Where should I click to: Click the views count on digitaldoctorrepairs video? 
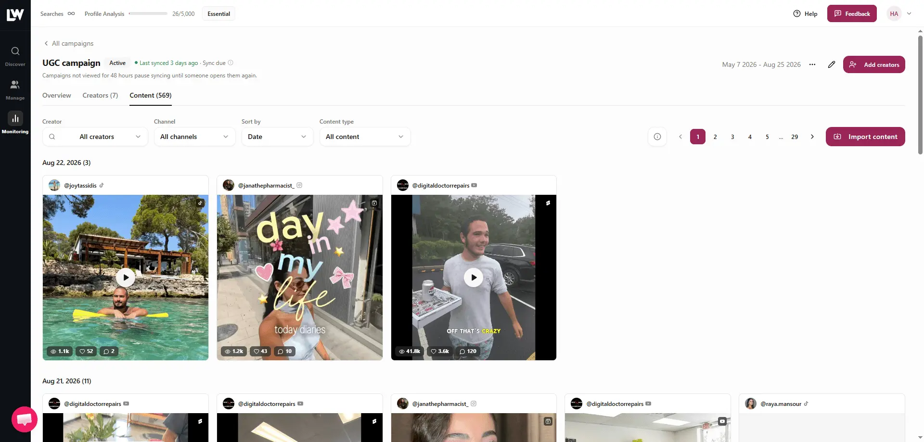coord(410,351)
